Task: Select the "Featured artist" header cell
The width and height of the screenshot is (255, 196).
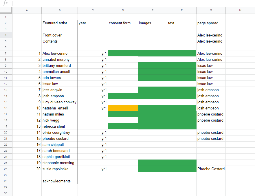Action: (x=59, y=23)
